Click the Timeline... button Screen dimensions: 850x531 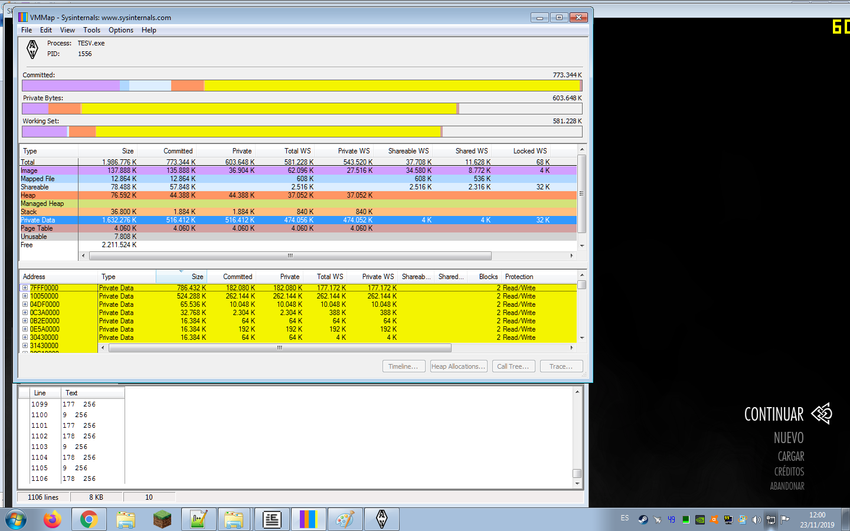coord(403,366)
